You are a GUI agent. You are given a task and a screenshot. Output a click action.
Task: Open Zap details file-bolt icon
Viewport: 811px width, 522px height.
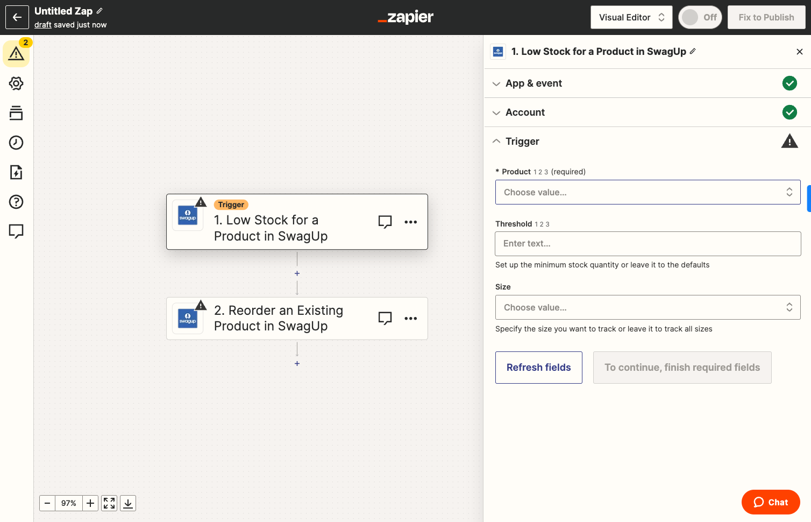click(16, 172)
